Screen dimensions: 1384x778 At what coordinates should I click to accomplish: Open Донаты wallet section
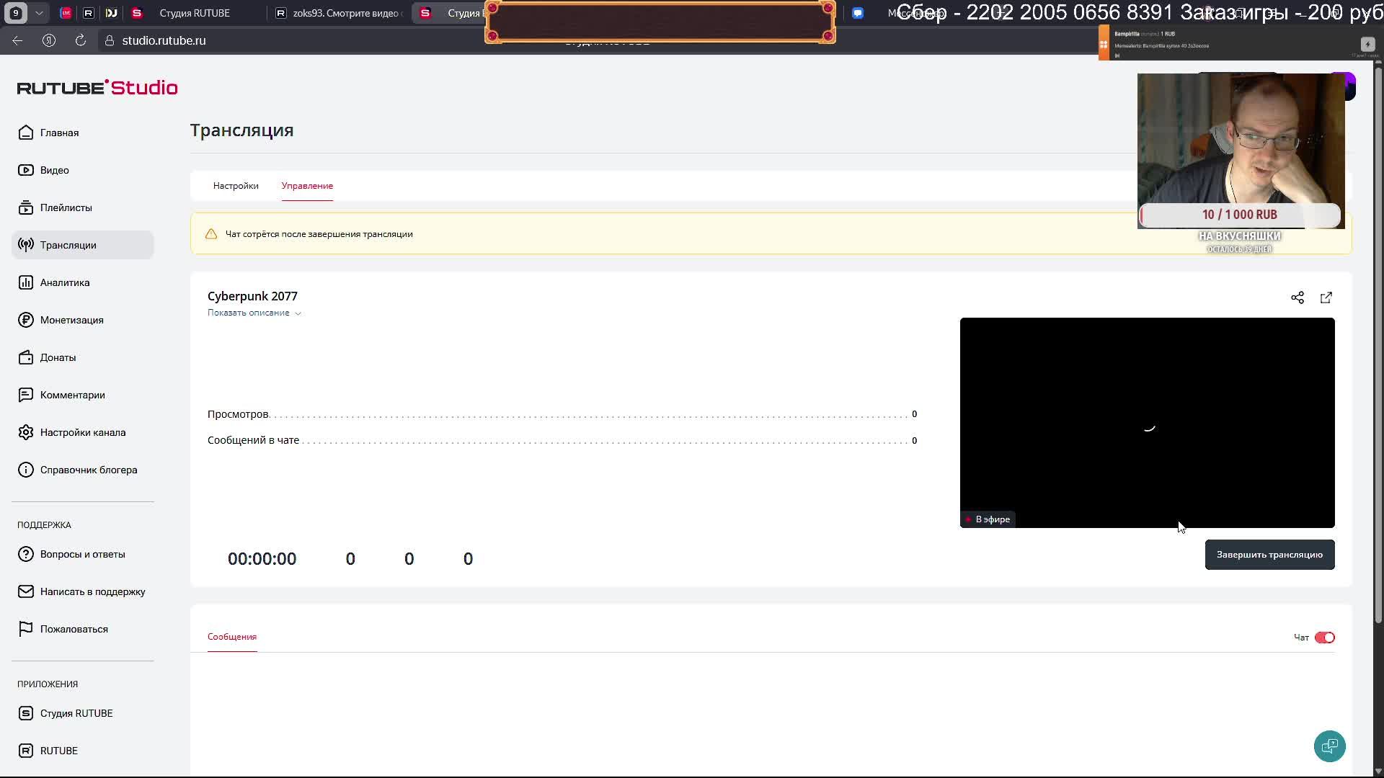58,357
